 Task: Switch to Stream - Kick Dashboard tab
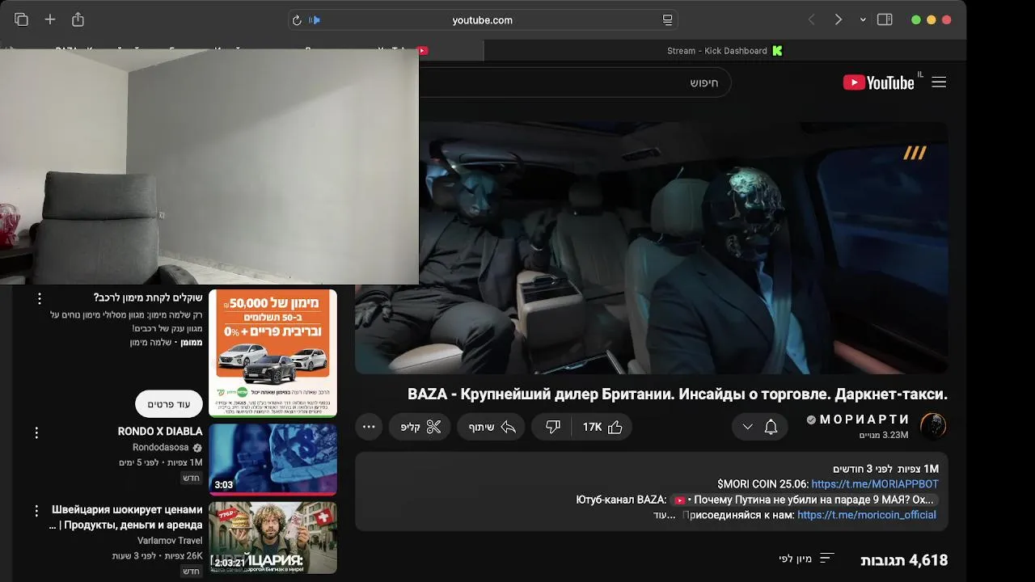point(724,50)
